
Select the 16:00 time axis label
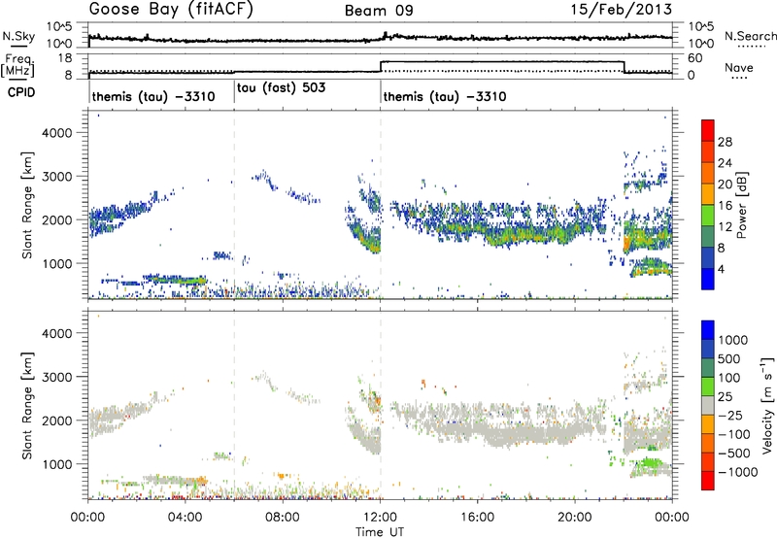point(477,518)
